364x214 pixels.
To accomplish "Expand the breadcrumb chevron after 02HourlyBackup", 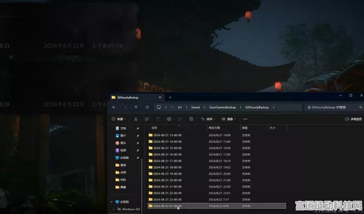I will [x=274, y=107].
